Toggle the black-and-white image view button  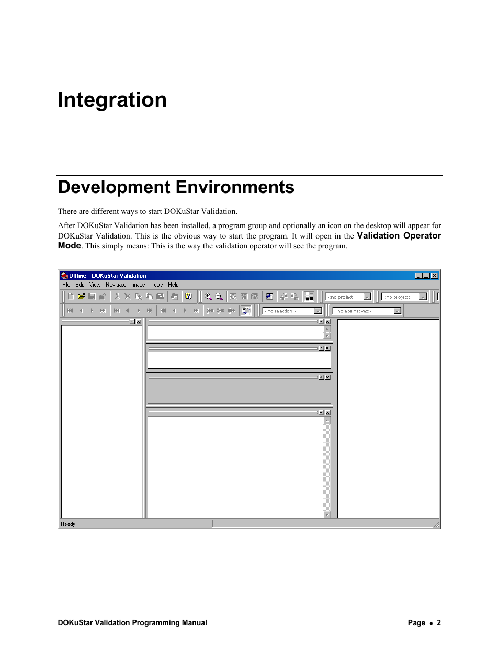click(x=309, y=297)
